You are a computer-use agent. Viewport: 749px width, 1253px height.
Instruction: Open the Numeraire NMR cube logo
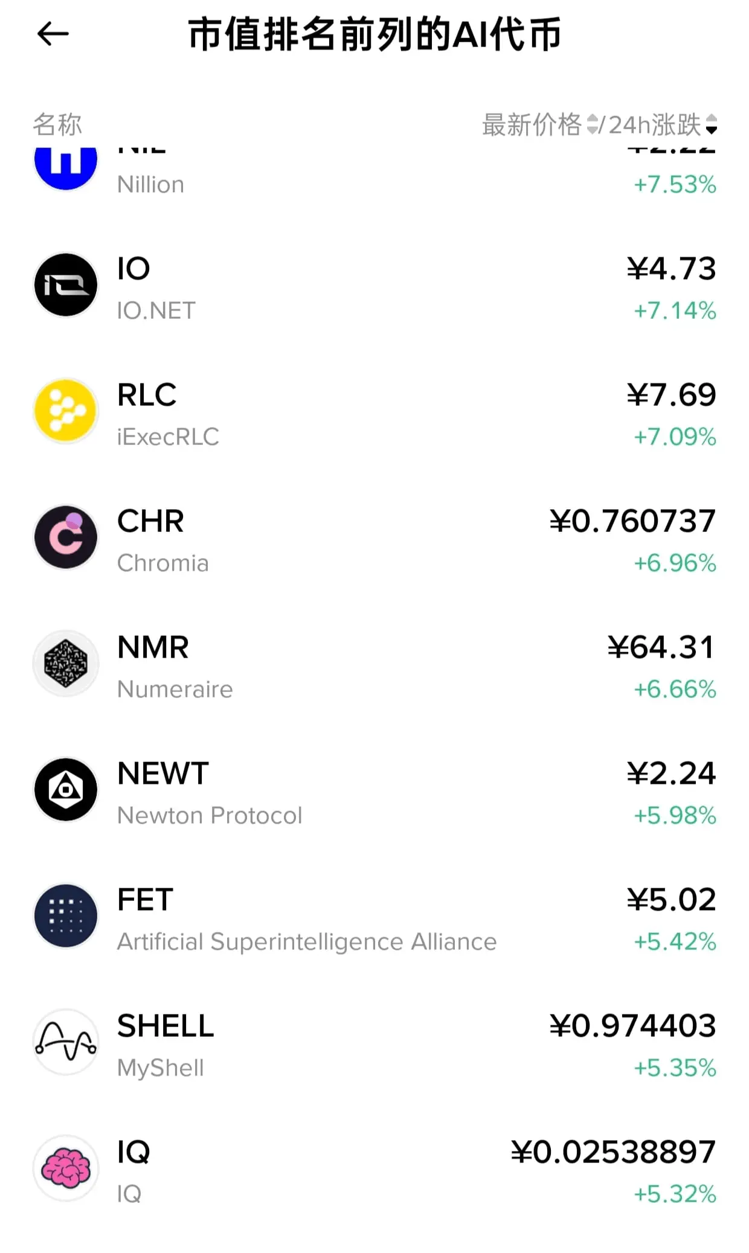coord(66,664)
